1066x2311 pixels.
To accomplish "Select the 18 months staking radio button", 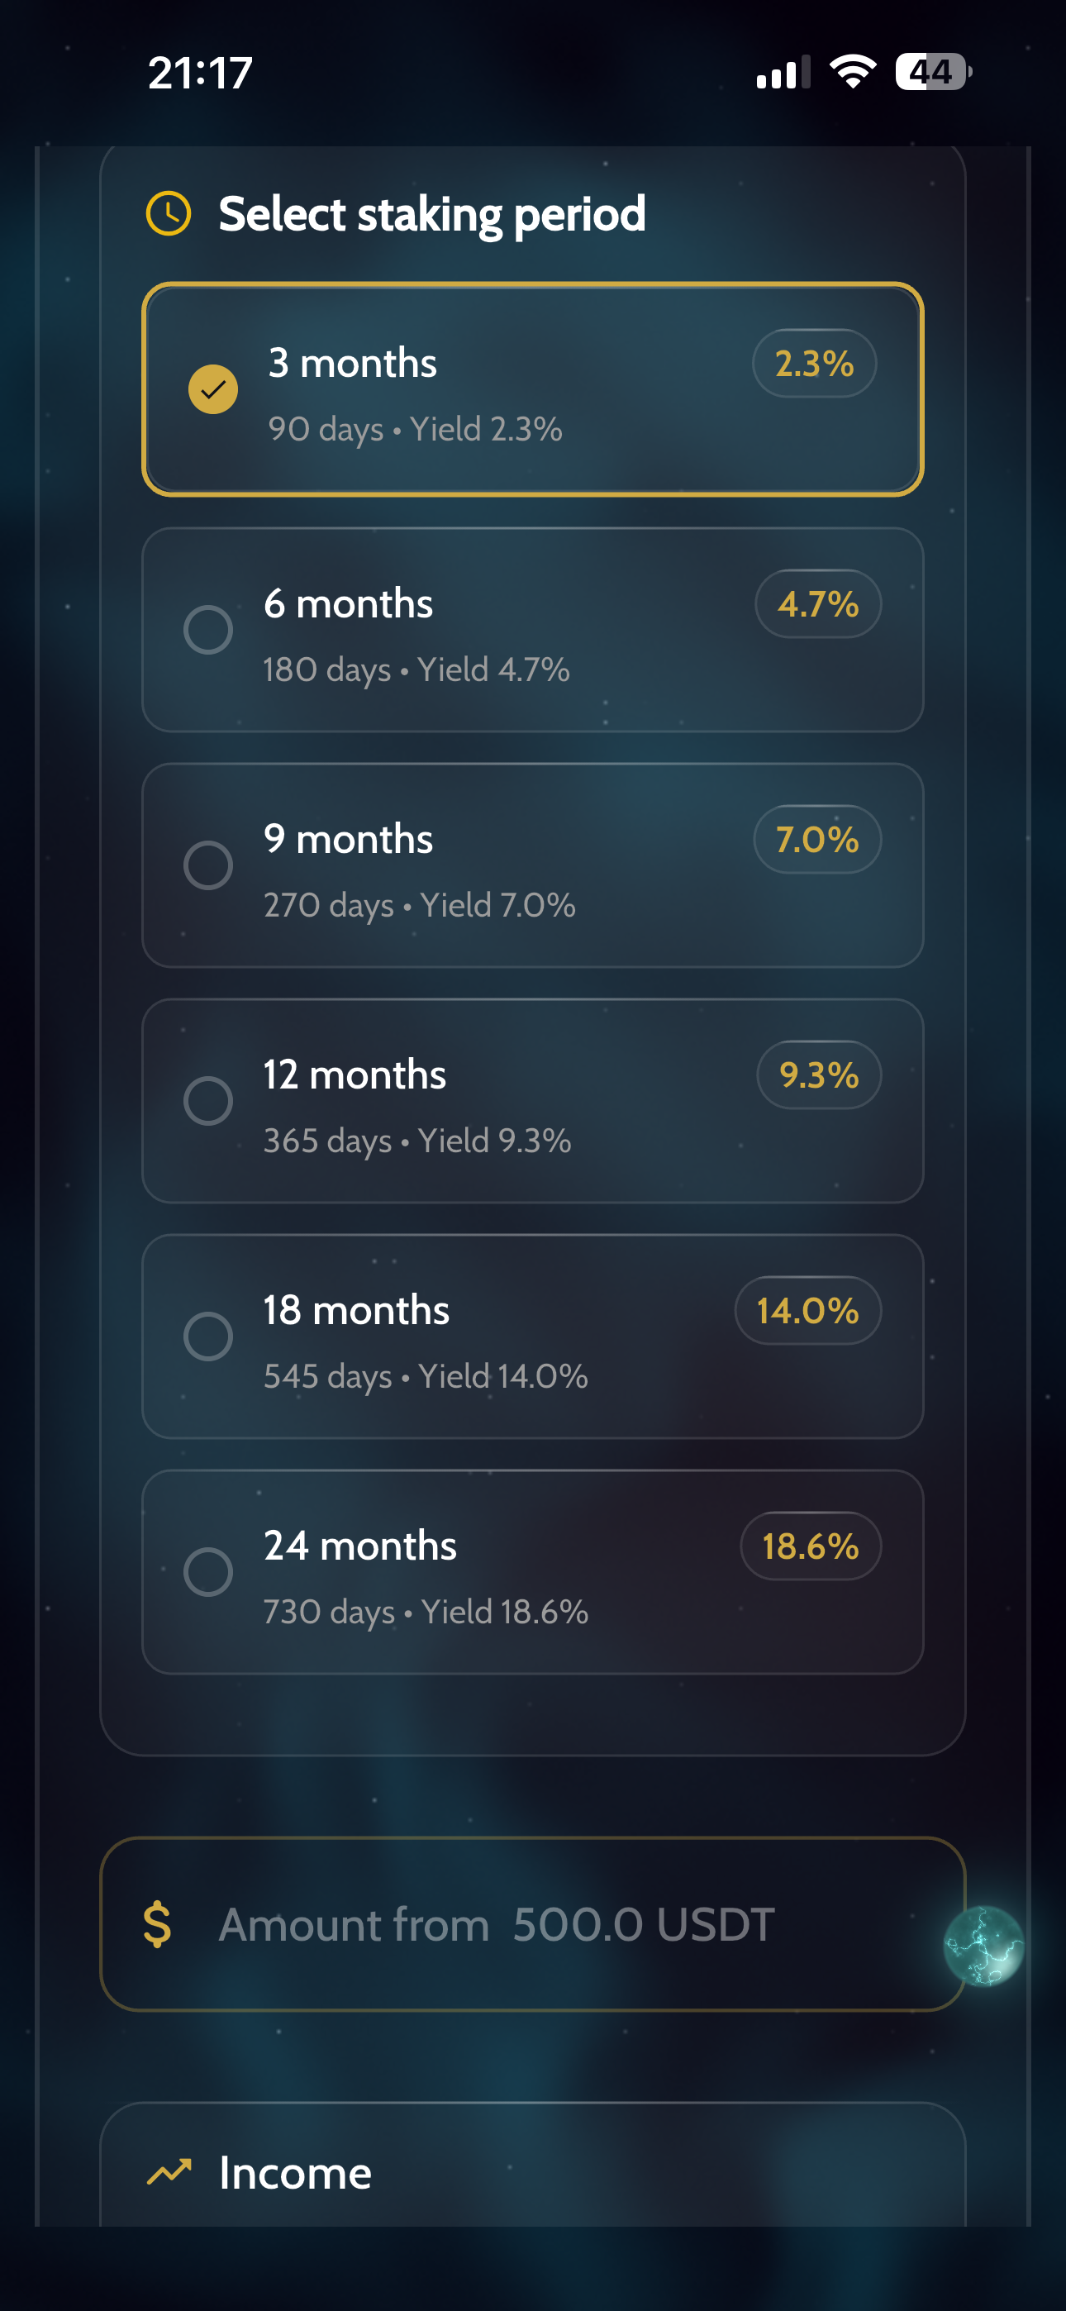I will (208, 1337).
